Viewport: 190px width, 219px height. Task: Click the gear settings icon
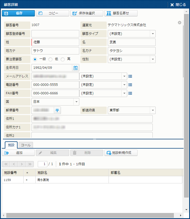point(180,23)
